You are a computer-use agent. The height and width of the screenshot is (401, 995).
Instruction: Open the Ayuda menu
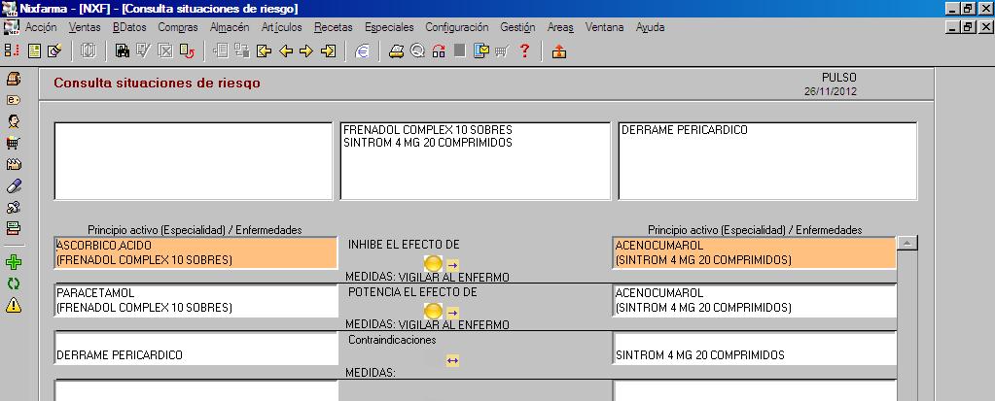coord(651,27)
